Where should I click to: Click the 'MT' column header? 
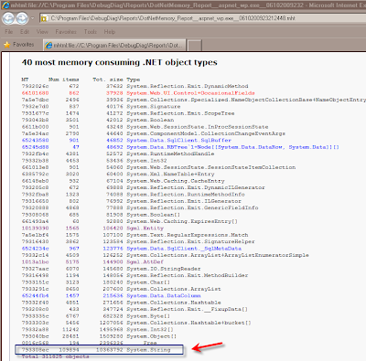point(25,80)
